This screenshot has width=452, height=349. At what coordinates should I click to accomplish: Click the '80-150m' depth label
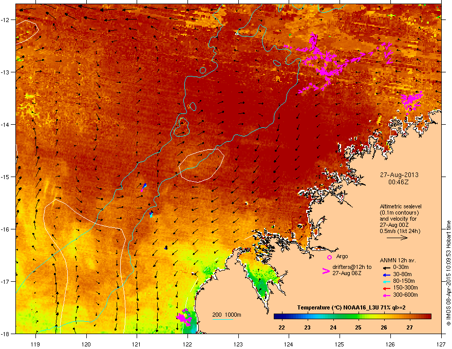(404, 281)
